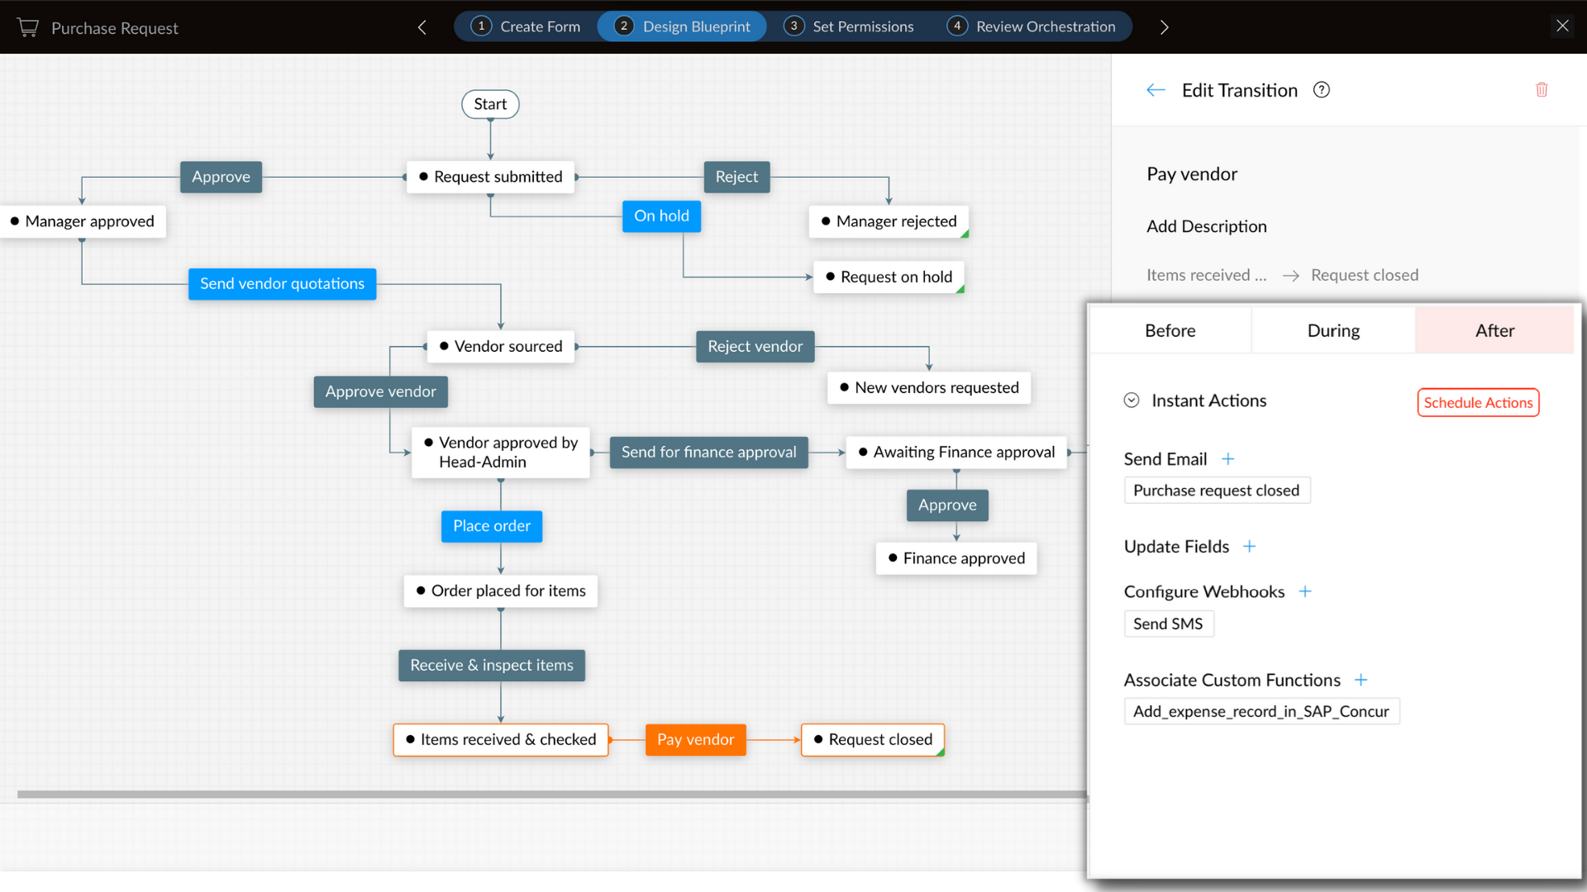Collapse the Instant Actions section

[1132, 401]
